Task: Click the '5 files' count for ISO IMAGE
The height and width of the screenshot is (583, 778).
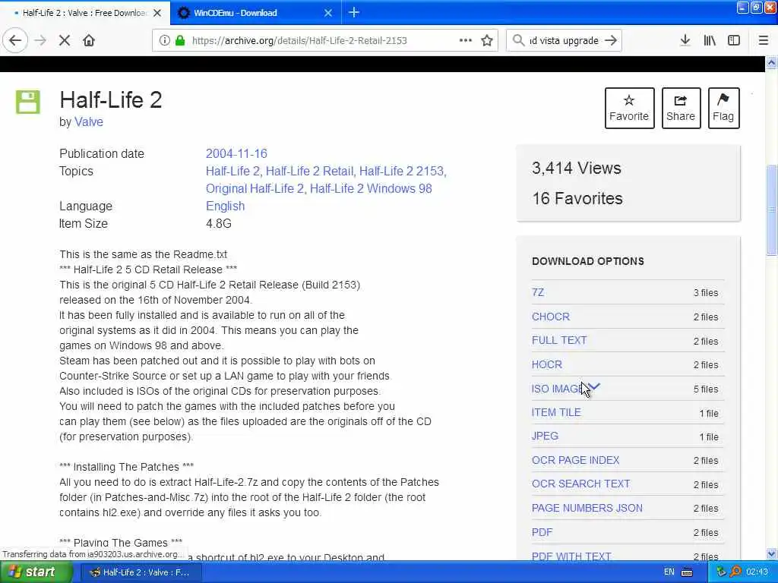Action: (706, 389)
